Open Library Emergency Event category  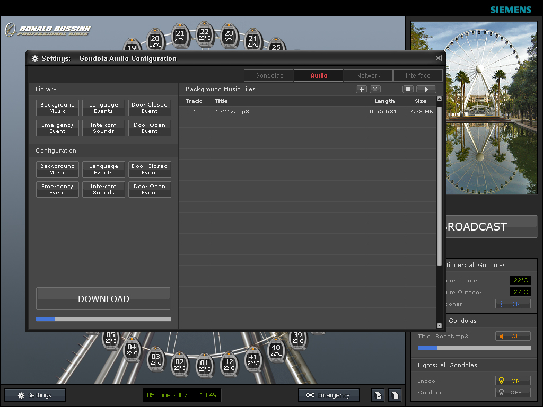(57, 128)
